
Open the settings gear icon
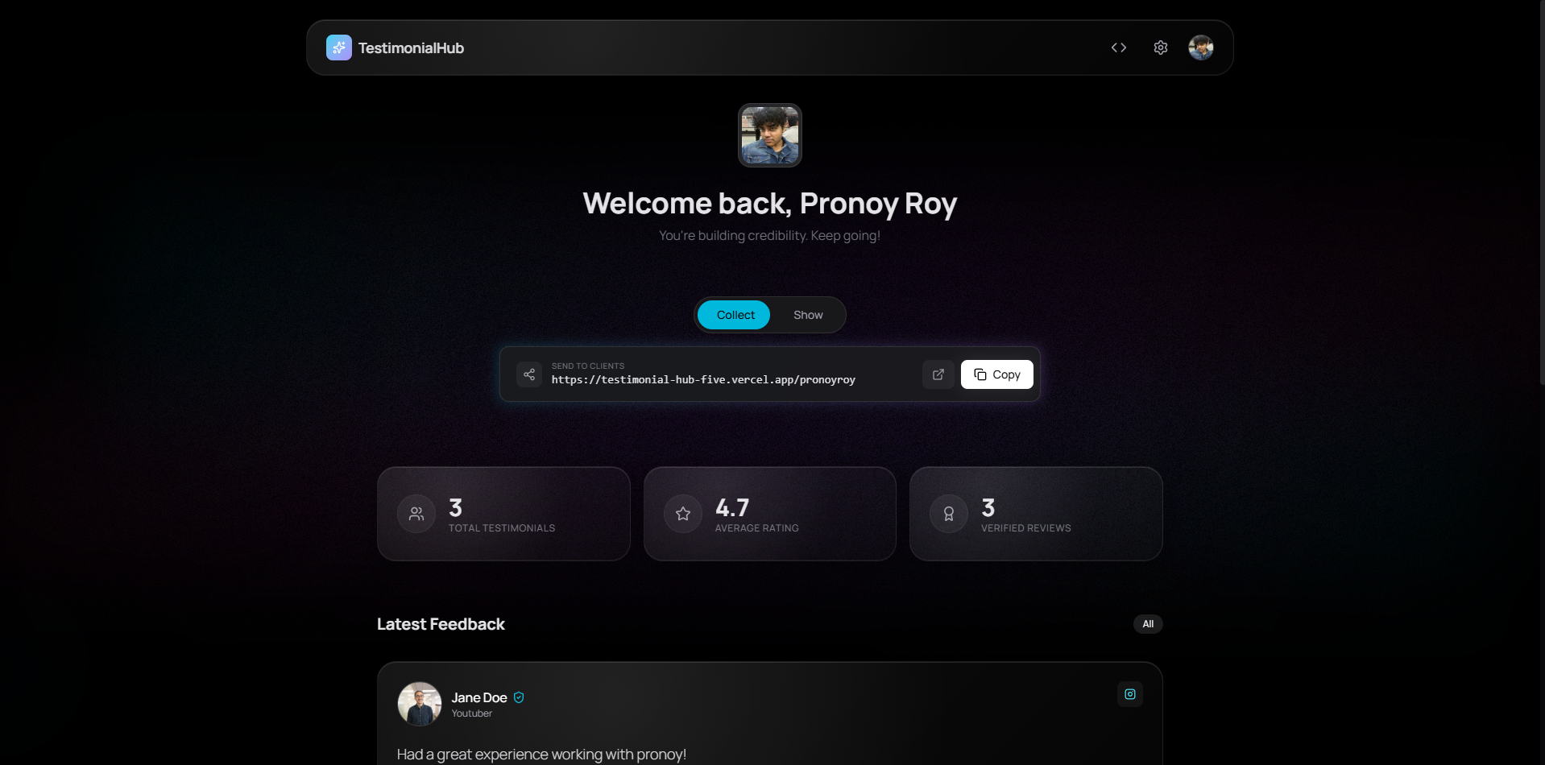(1160, 47)
